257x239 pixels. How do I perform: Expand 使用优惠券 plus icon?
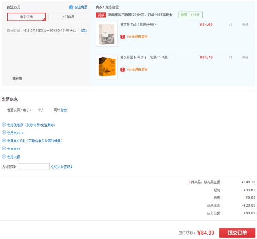tap(4, 124)
